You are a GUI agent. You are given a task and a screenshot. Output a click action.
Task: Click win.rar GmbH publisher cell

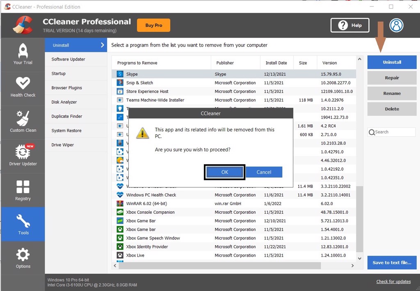pyautogui.click(x=228, y=204)
